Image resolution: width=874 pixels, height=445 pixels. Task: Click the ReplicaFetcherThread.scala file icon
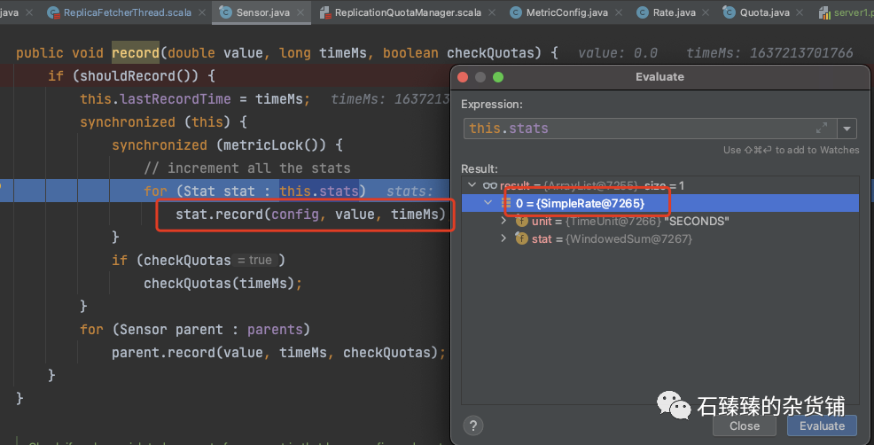[53, 12]
